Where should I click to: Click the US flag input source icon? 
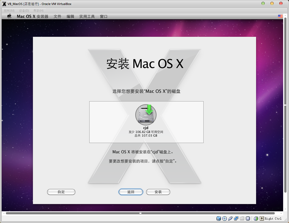280,16
